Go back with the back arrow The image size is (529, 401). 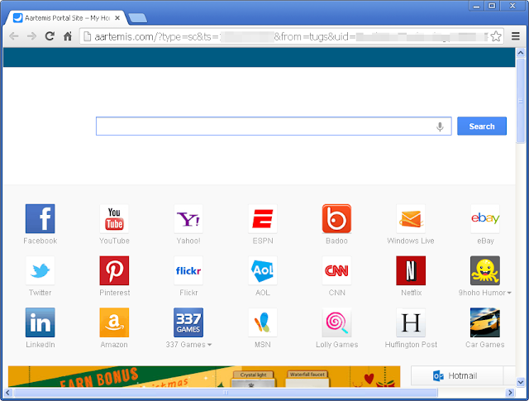(x=14, y=36)
